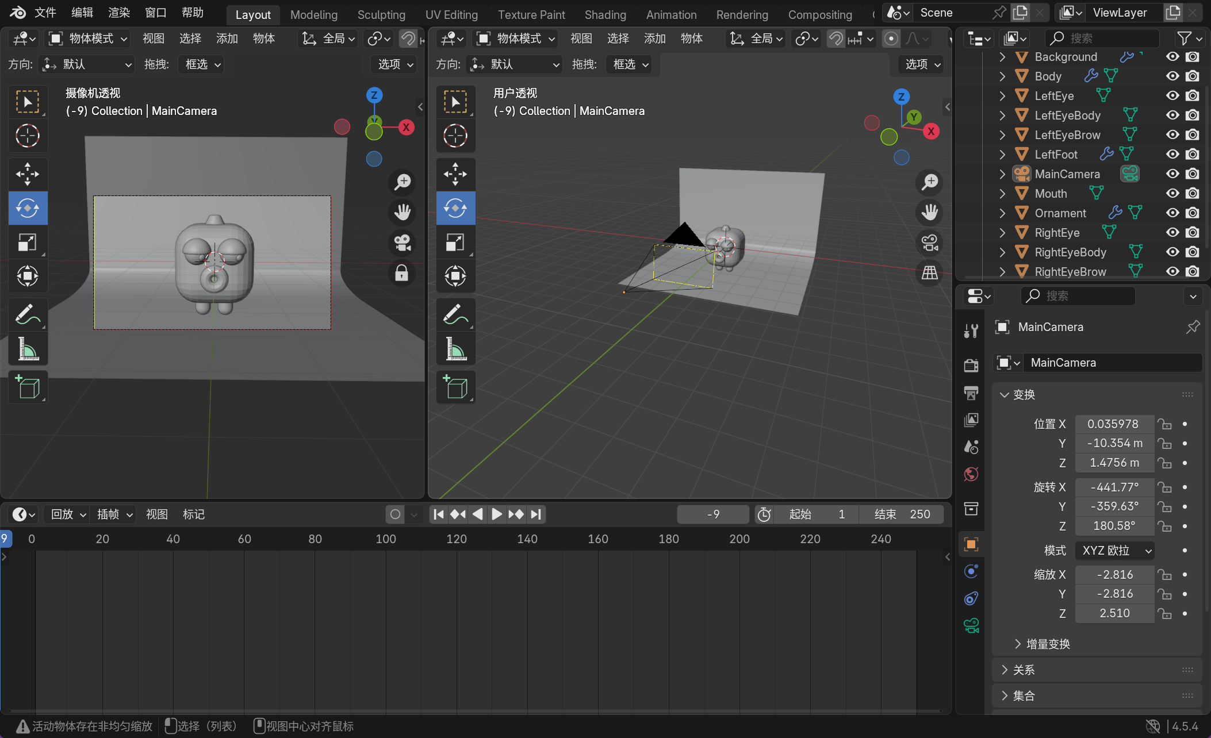Viewport: 1211px width, 738px height.
Task: Select the Measure tool in left viewport
Action: click(x=28, y=349)
